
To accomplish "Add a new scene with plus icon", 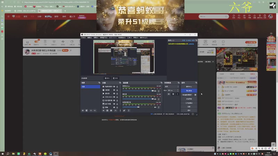I will 83,111.
